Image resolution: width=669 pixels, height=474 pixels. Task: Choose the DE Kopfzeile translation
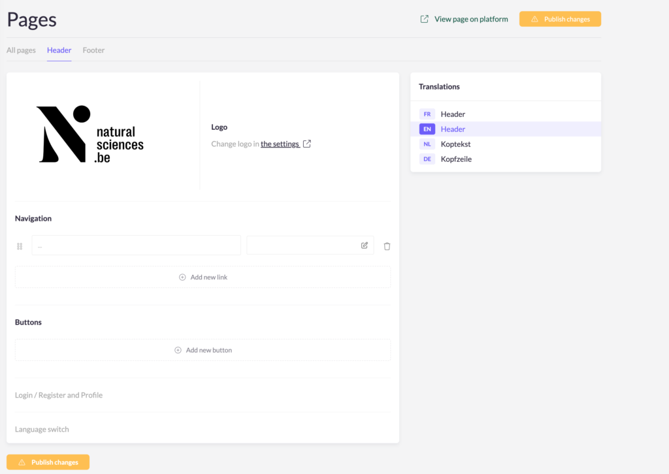[x=456, y=159]
